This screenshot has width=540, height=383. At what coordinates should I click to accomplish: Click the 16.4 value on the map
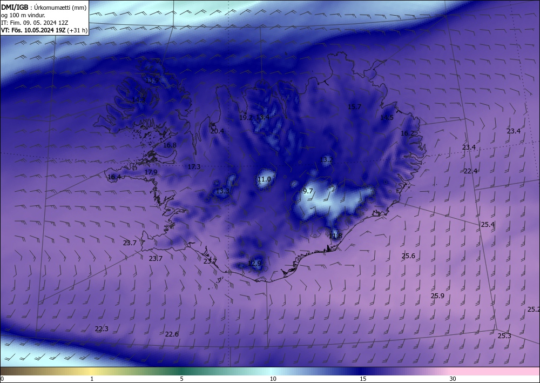(114, 177)
